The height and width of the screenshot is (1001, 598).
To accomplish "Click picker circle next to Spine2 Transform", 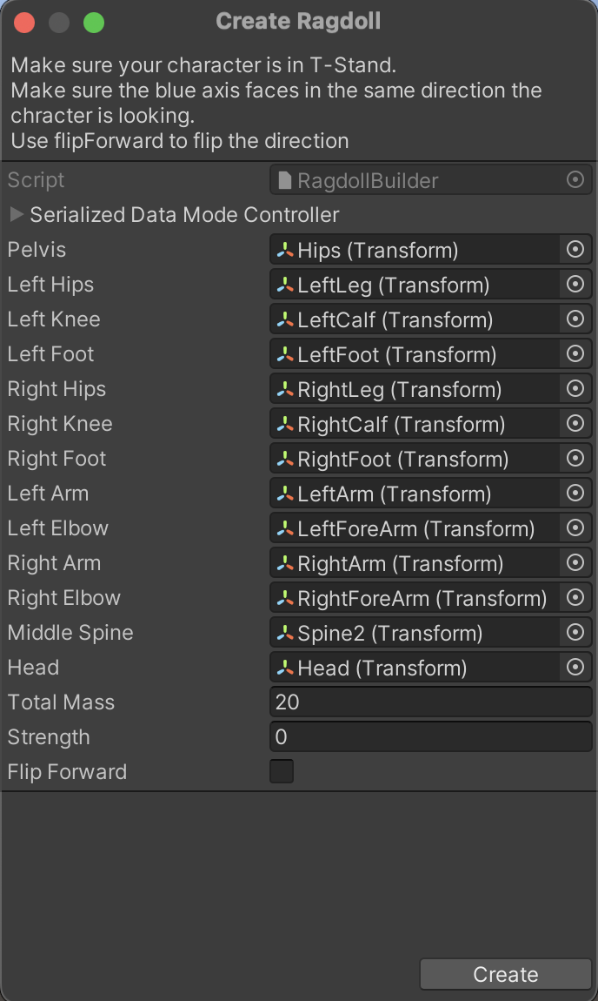I will 575,633.
